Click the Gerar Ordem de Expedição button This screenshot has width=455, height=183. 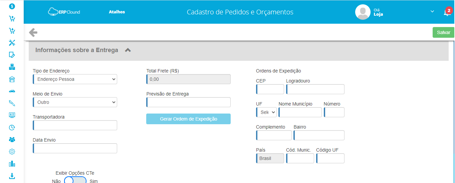click(x=188, y=119)
